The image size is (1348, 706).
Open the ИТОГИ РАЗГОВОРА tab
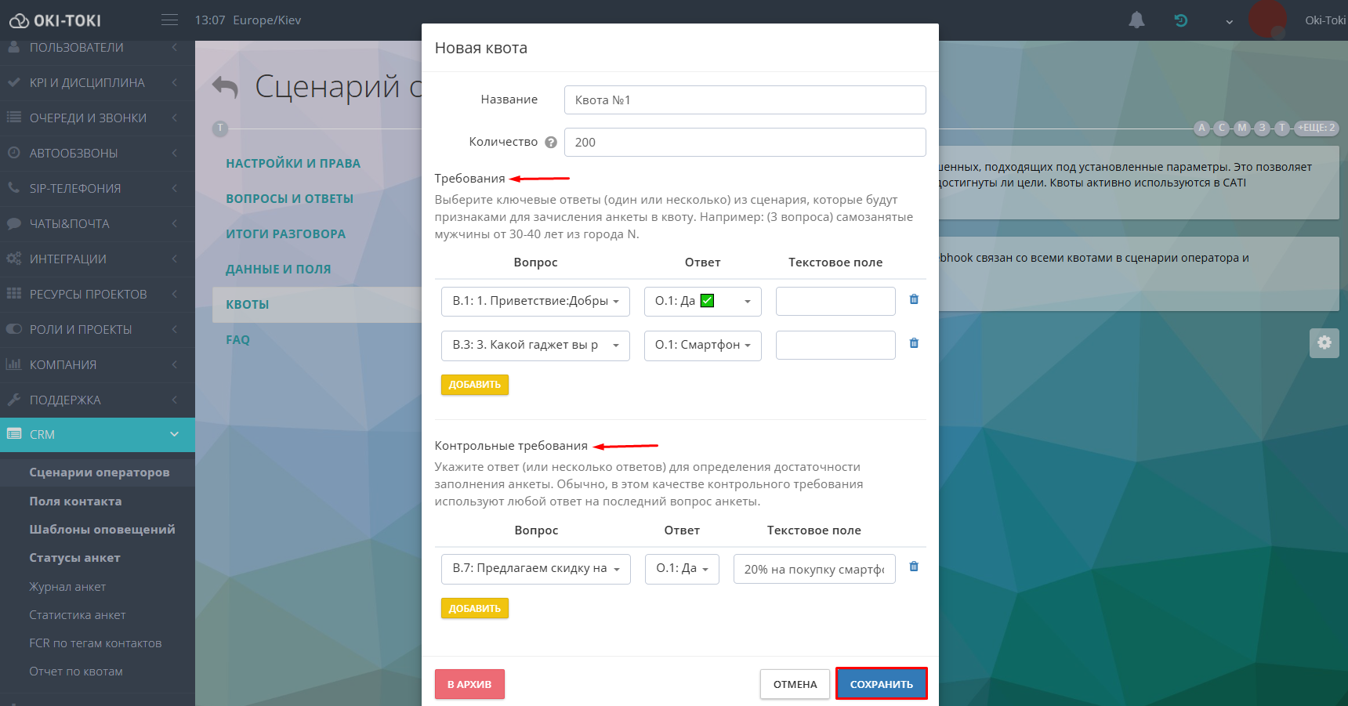(286, 234)
